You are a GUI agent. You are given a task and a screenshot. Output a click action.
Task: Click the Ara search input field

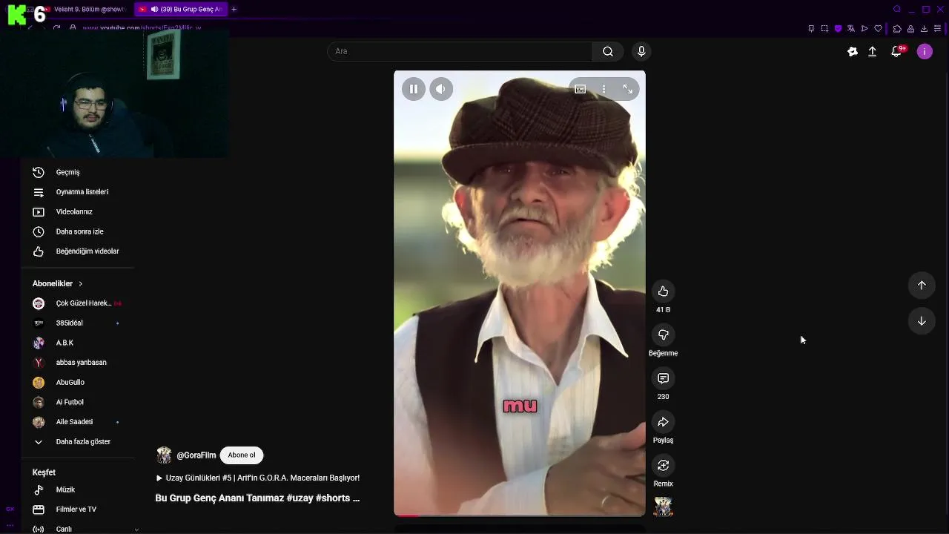pos(460,51)
